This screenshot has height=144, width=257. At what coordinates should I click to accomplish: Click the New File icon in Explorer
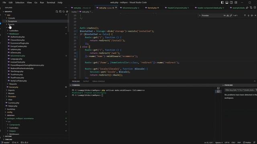click(57, 12)
